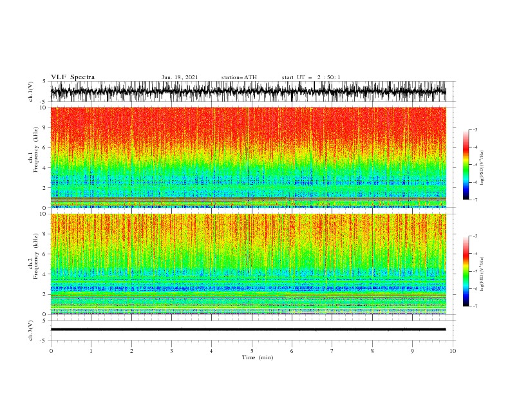Click the date "Jun. 18, 2021"
This screenshot has height=394, width=510.
click(x=180, y=77)
